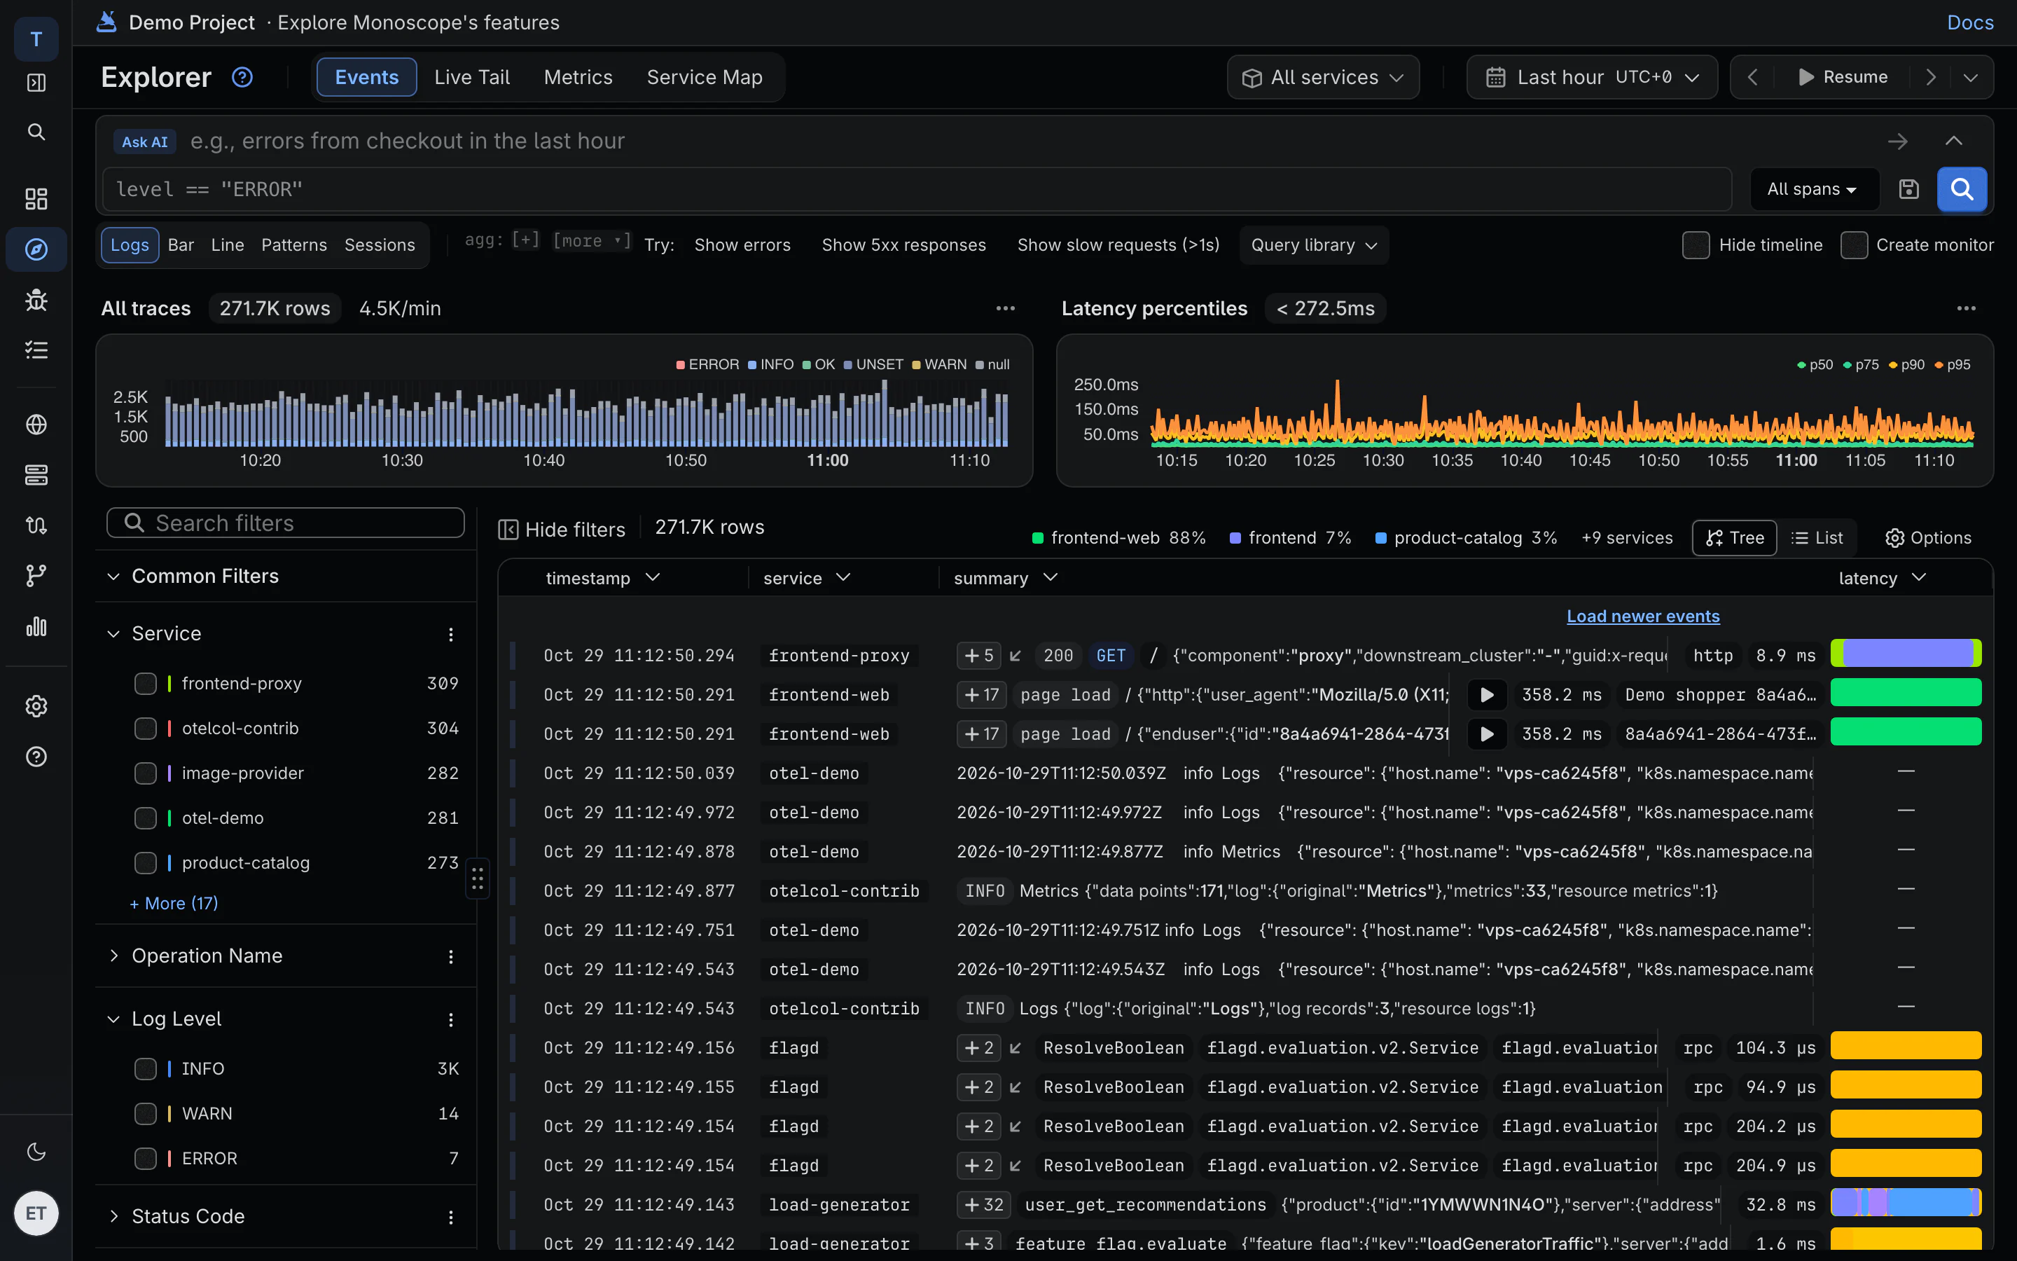Focus the Search filters input
The image size is (2017, 1261).
click(285, 523)
